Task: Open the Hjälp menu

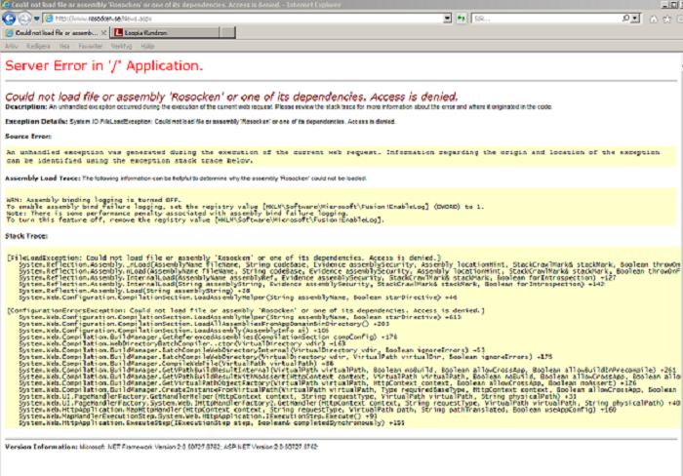Action: [x=147, y=46]
